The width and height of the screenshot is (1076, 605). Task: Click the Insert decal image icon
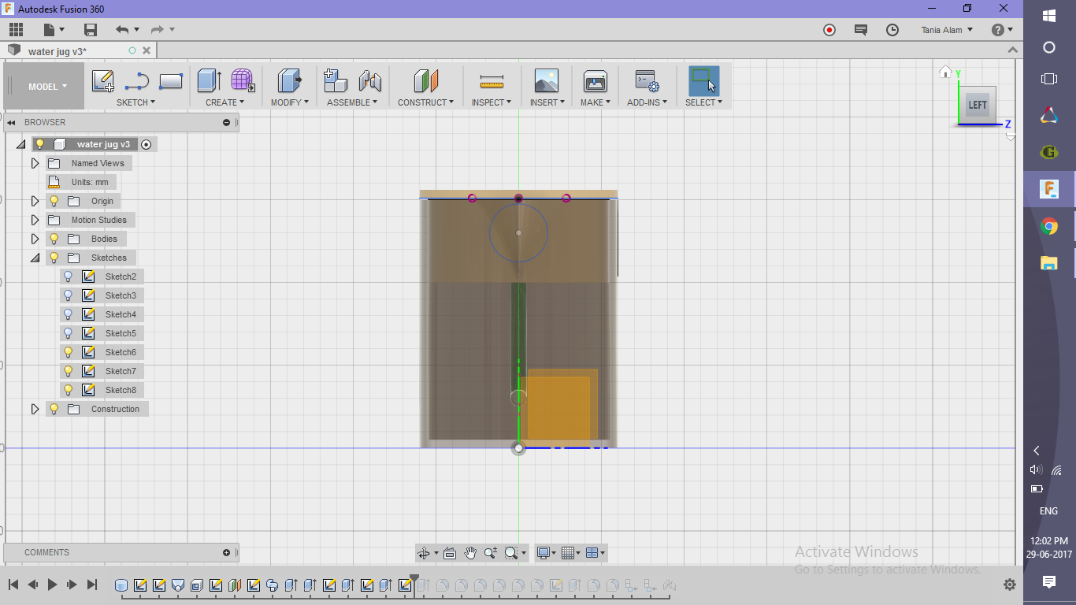(547, 81)
